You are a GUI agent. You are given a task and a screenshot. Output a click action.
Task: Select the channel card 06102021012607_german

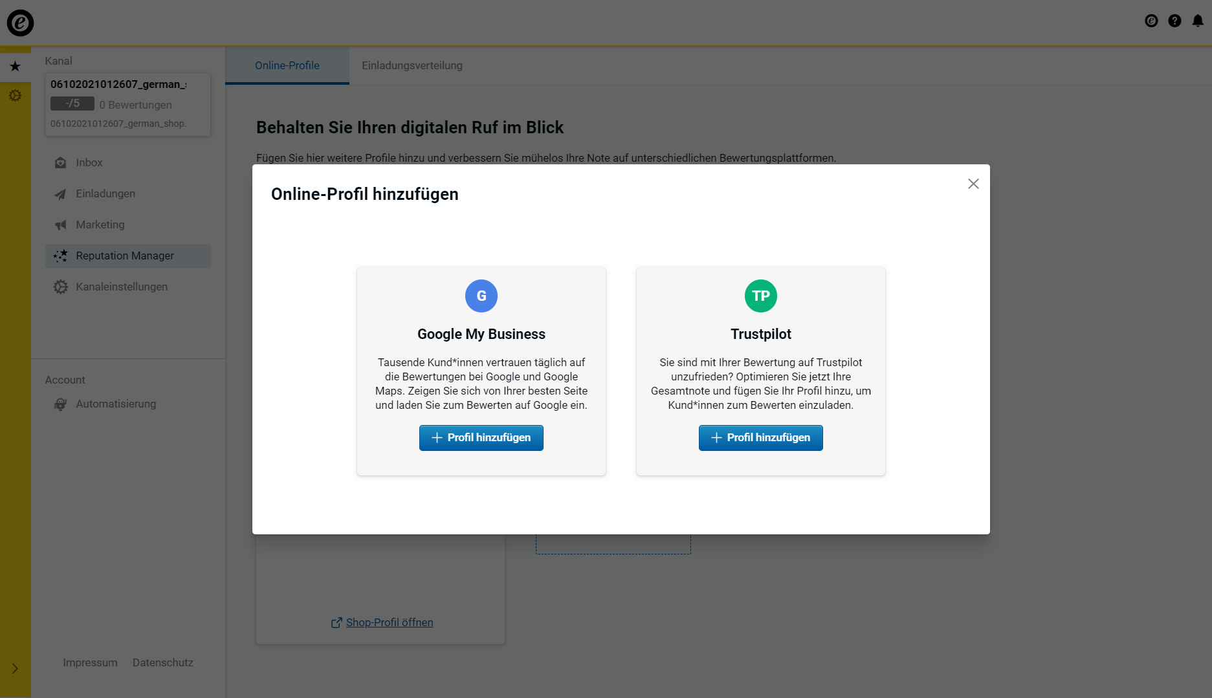point(128,104)
